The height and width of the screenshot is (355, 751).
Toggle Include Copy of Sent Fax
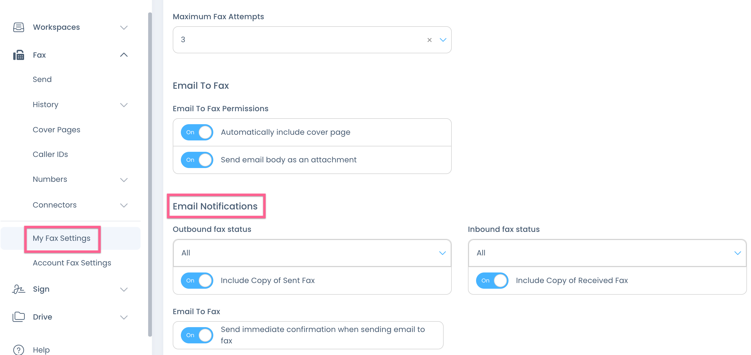pos(197,280)
